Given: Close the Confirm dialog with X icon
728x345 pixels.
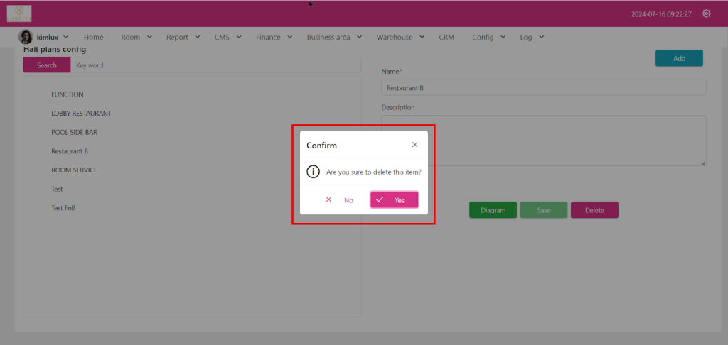Looking at the screenshot, I should [415, 145].
